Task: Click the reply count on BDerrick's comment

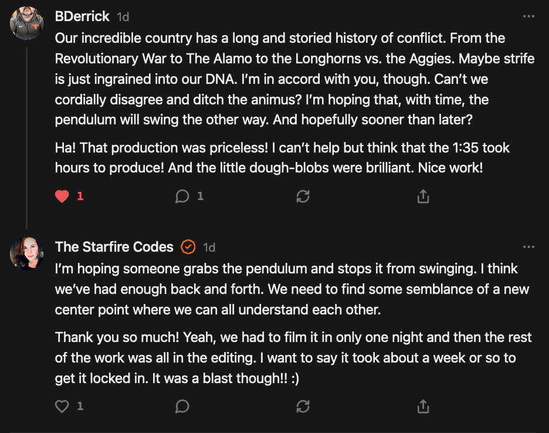Action: pos(200,197)
